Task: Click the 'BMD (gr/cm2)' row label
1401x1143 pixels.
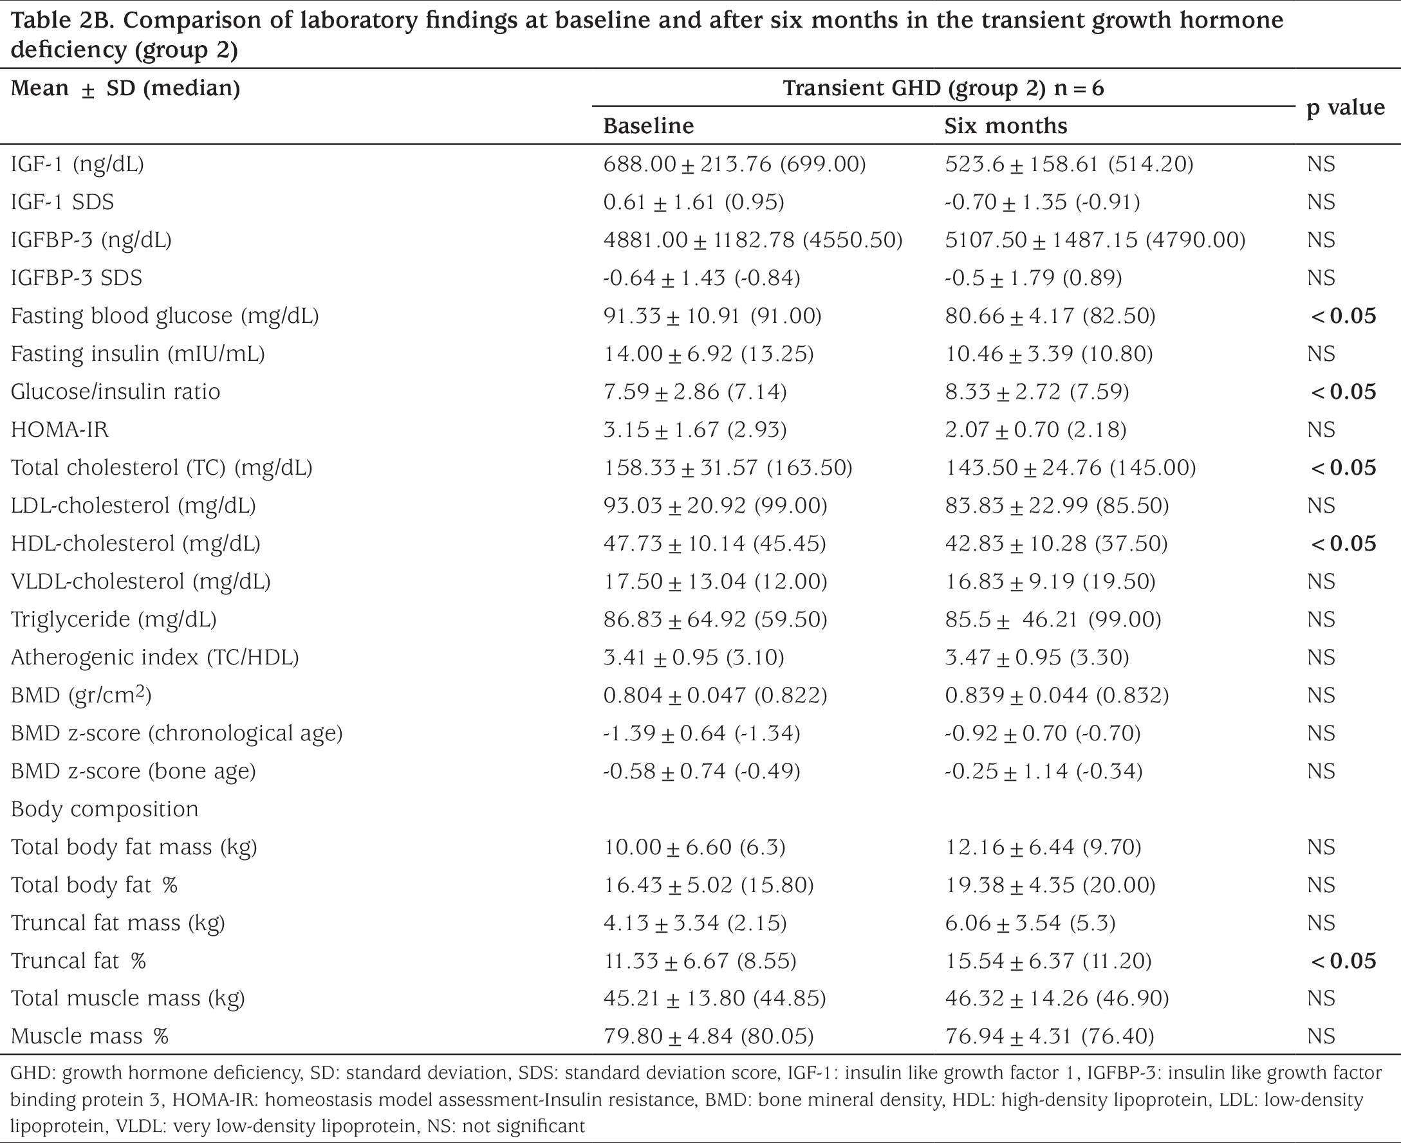Action: coord(81,695)
